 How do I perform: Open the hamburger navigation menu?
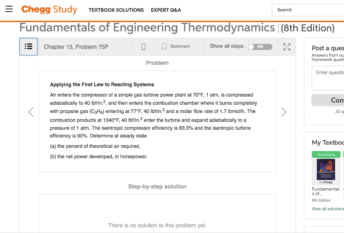coord(9,9)
